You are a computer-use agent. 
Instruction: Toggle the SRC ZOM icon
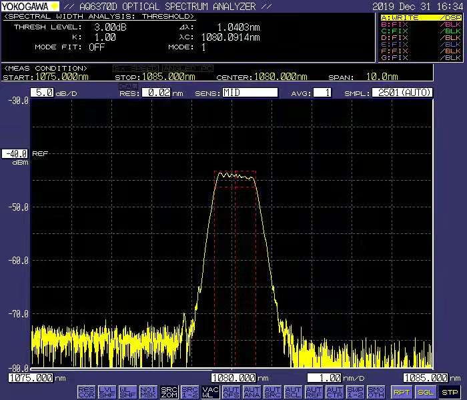coord(169,392)
